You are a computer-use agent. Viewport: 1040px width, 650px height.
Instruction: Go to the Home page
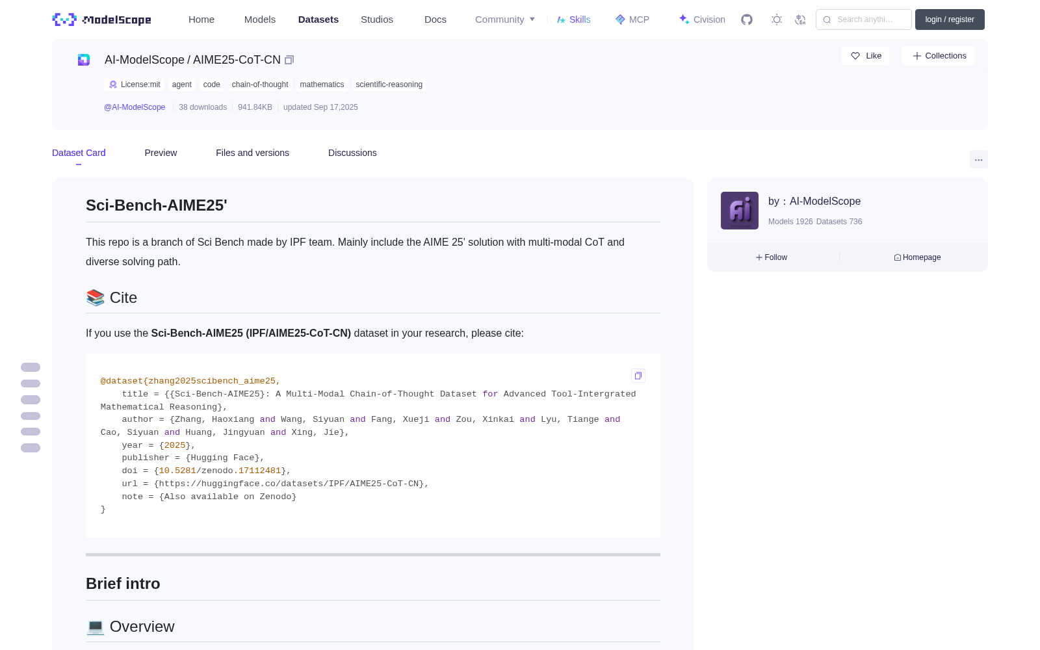201,19
